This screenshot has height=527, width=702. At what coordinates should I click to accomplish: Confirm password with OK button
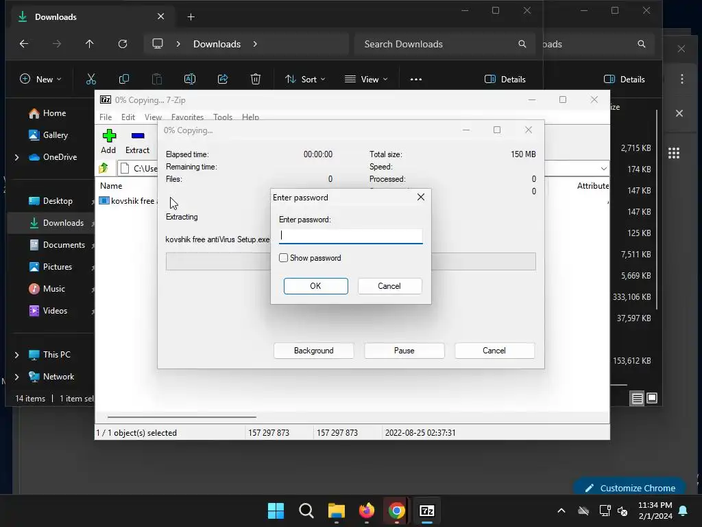315,286
